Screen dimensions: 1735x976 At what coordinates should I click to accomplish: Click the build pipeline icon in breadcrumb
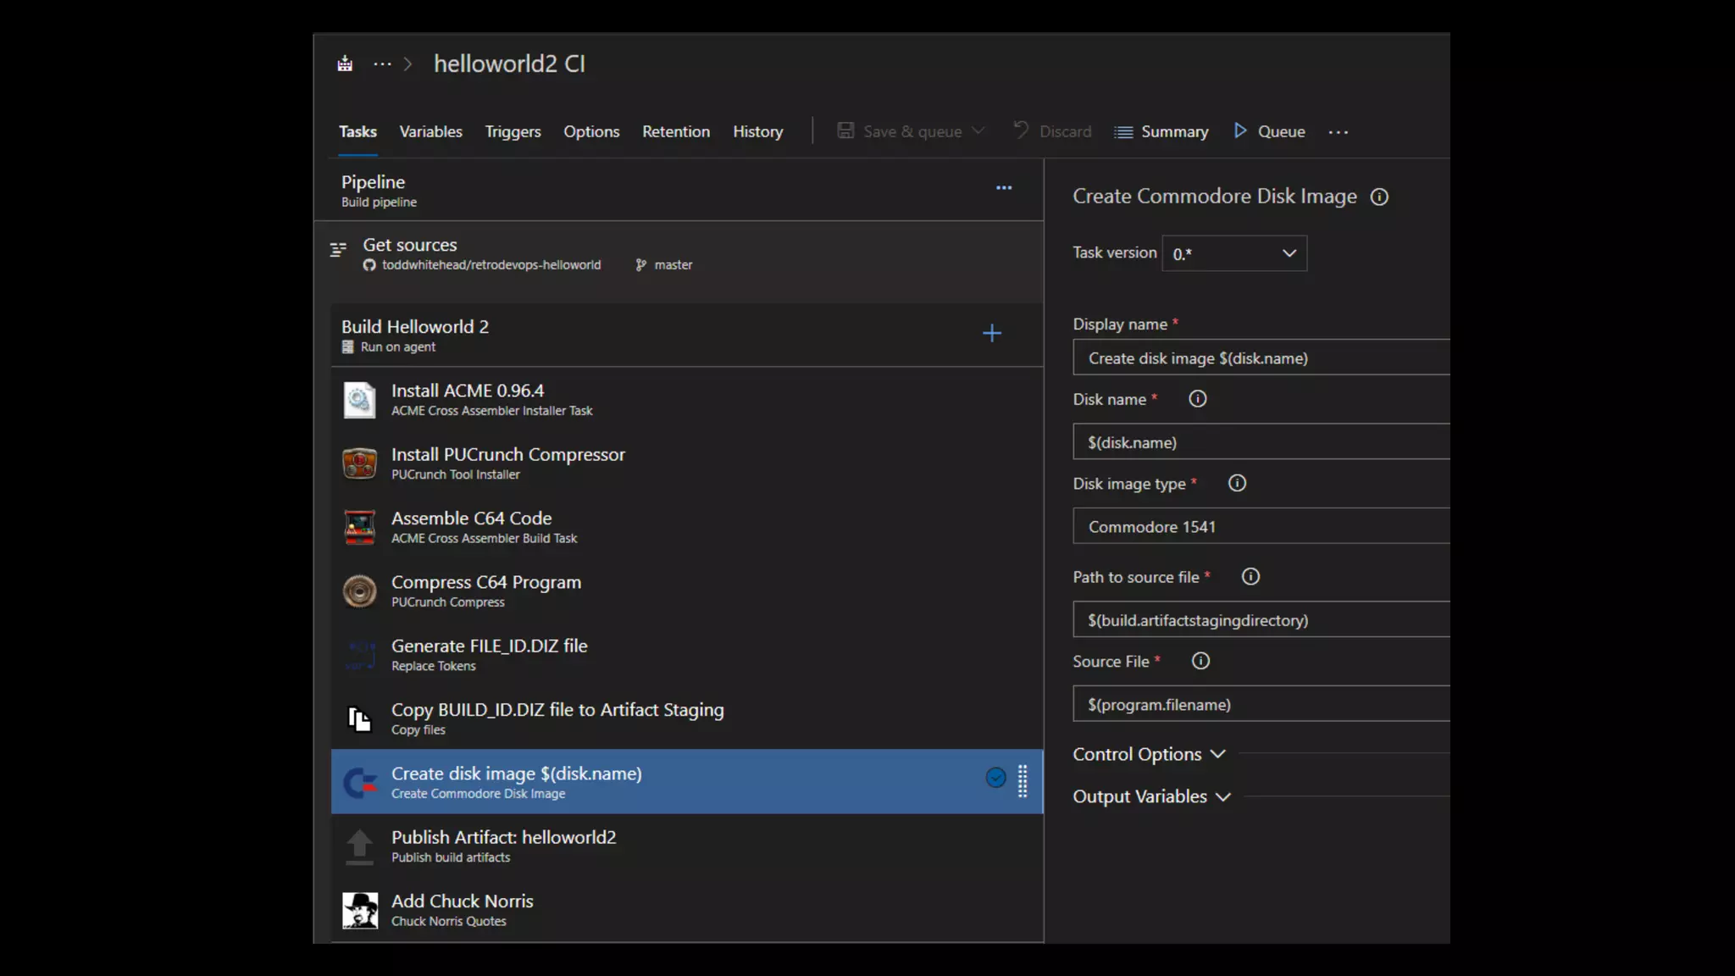coord(345,64)
